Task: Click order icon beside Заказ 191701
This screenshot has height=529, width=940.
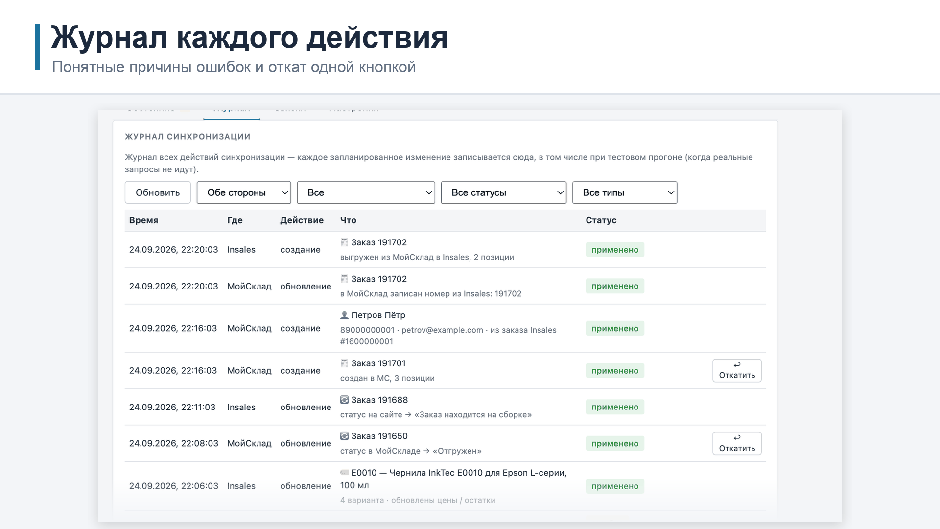Action: point(344,363)
